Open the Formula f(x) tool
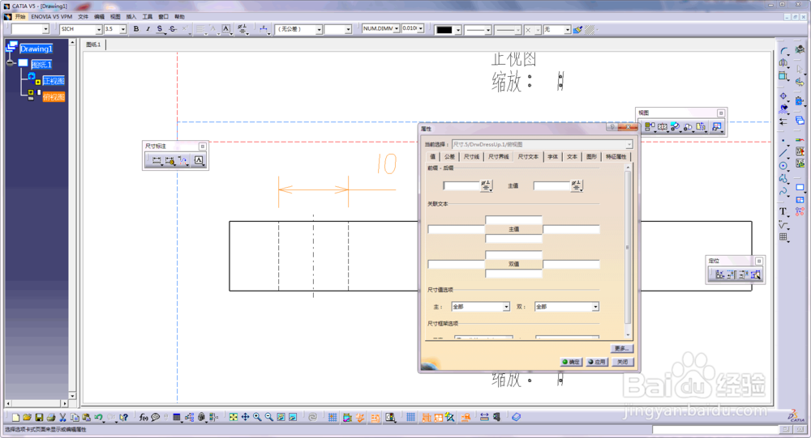Screen dimensions: 811x438 (144, 417)
